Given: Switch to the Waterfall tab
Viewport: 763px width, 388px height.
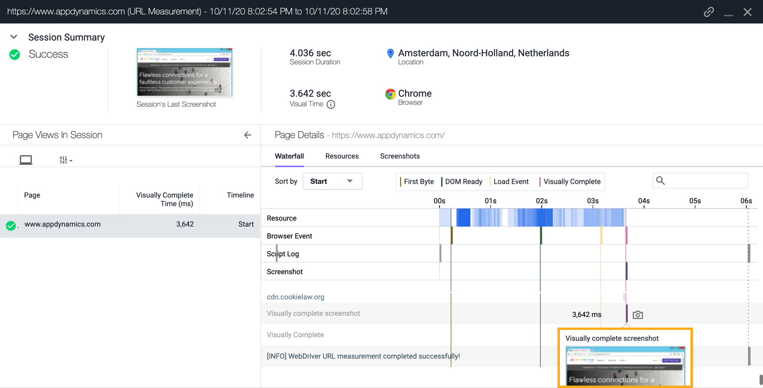Looking at the screenshot, I should 289,156.
